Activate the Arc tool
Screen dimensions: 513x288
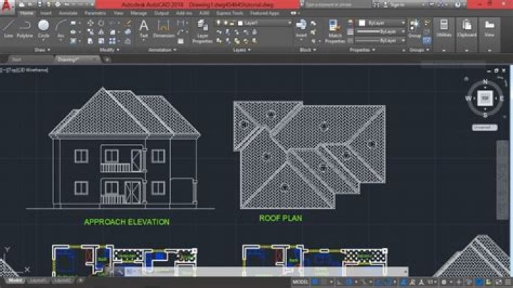click(x=61, y=27)
